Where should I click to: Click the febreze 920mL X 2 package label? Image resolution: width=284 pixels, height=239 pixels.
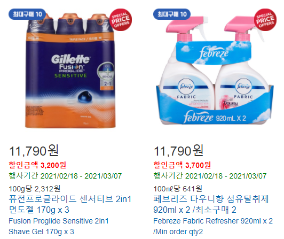pos(215,118)
